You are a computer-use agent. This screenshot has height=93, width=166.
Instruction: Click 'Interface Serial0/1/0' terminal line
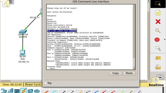58,27
